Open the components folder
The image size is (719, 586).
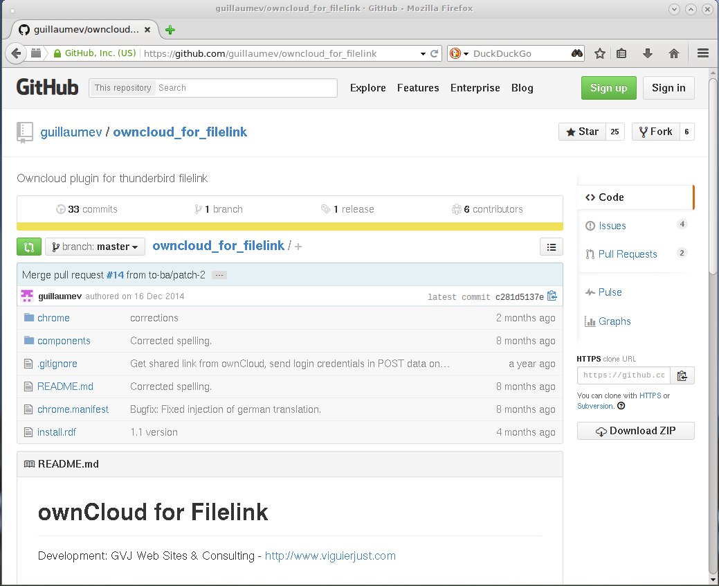[64, 341]
